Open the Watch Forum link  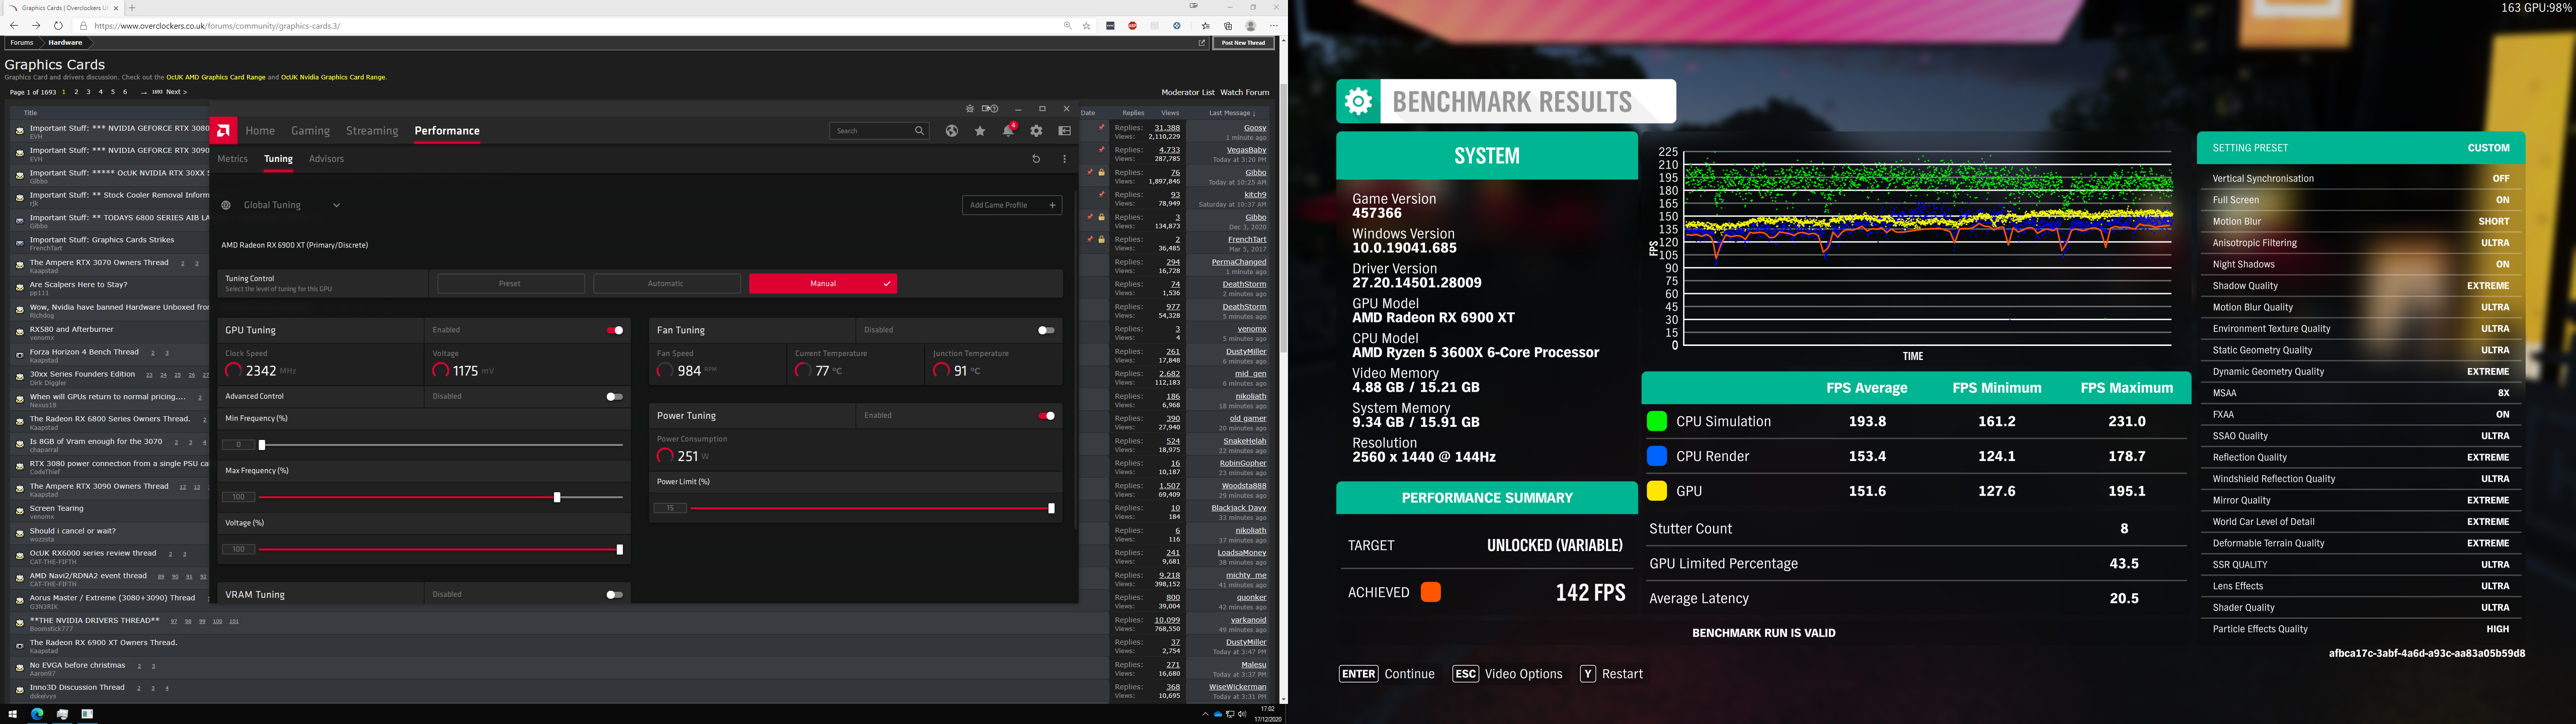pos(1244,92)
